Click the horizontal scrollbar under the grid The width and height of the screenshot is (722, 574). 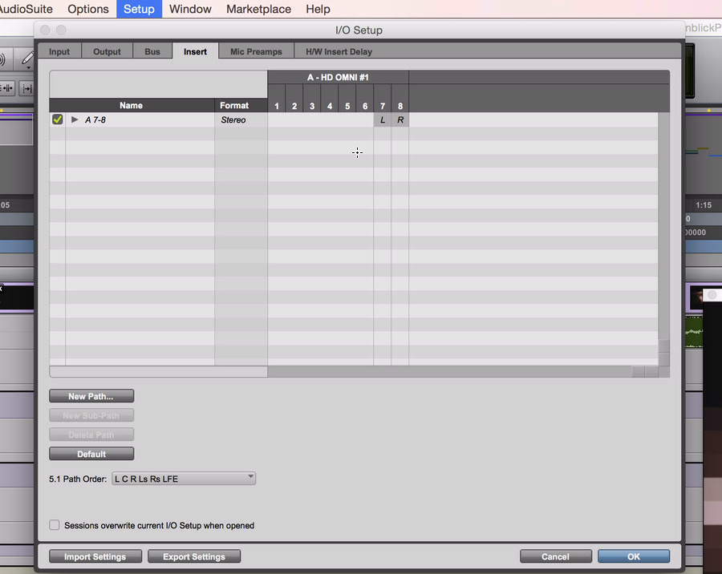pos(449,372)
